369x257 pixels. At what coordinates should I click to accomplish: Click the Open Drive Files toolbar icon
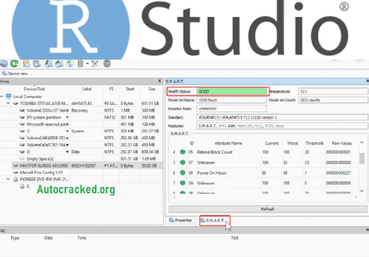26,64
